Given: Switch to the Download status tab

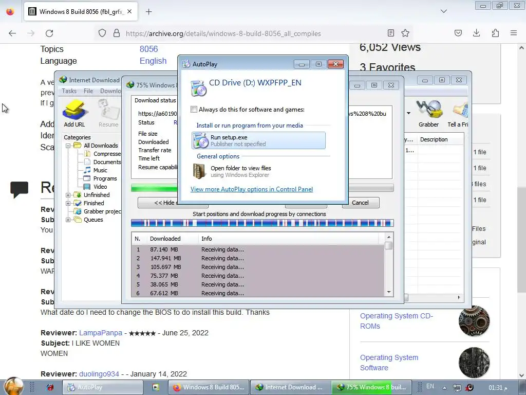Looking at the screenshot, I should coord(155,100).
